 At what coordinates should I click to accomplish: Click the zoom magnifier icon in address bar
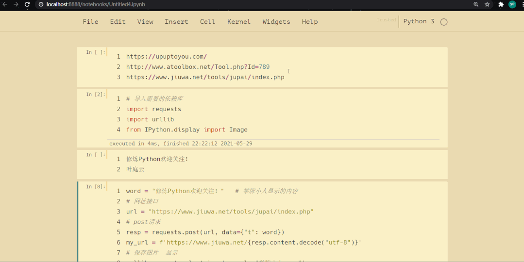(x=476, y=4)
